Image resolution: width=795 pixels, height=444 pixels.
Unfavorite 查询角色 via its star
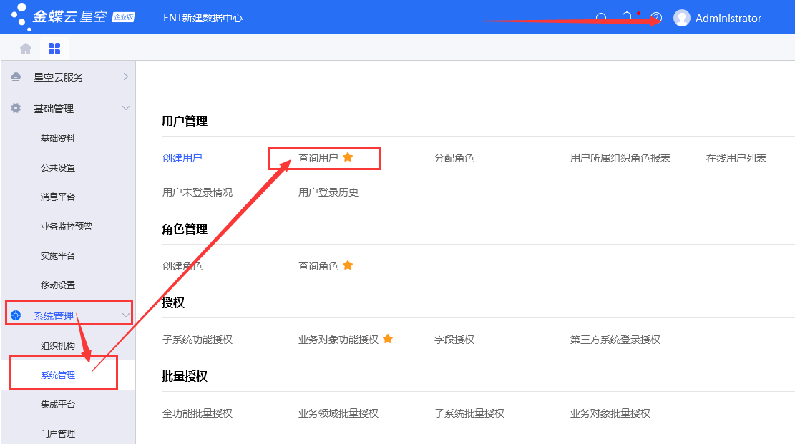coord(348,265)
